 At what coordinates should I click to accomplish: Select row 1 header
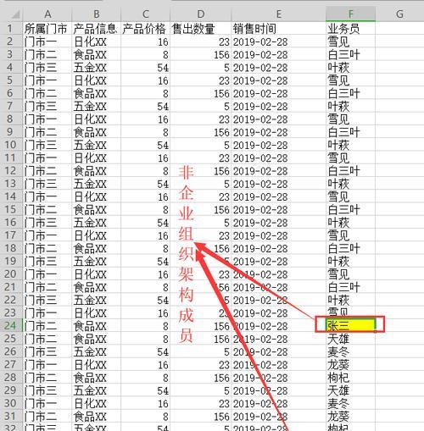[11, 29]
